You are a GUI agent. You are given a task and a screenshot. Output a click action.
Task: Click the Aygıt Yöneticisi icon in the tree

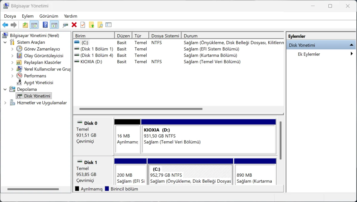pos(19,82)
